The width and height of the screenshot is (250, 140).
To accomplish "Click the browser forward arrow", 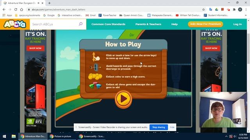I will click(10, 9).
